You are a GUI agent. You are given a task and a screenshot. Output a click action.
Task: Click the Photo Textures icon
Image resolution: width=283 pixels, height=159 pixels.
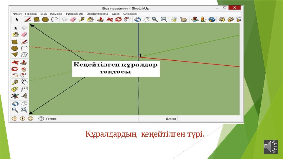[203, 19]
